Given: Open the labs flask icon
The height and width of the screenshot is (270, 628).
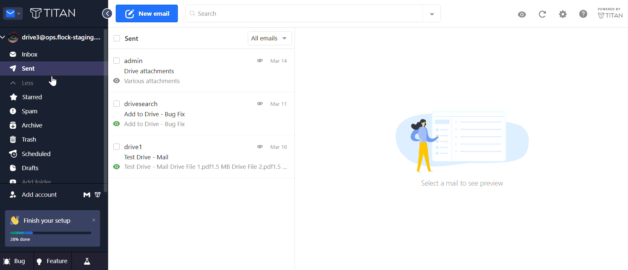Looking at the screenshot, I should coord(87,261).
